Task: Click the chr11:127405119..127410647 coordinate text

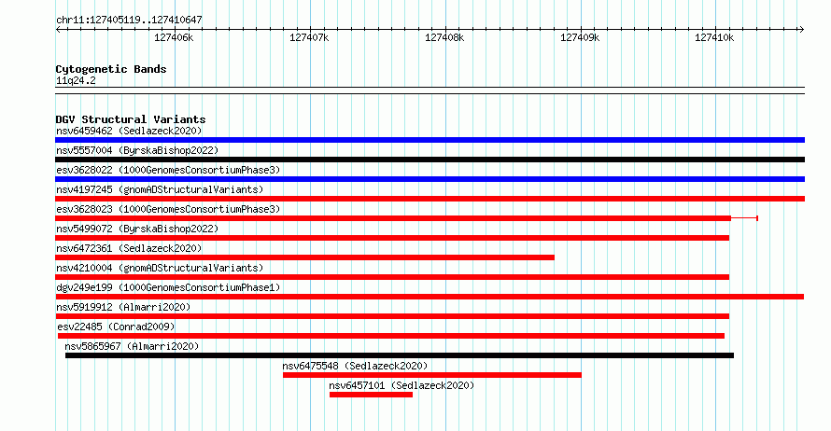Action: click(x=129, y=21)
